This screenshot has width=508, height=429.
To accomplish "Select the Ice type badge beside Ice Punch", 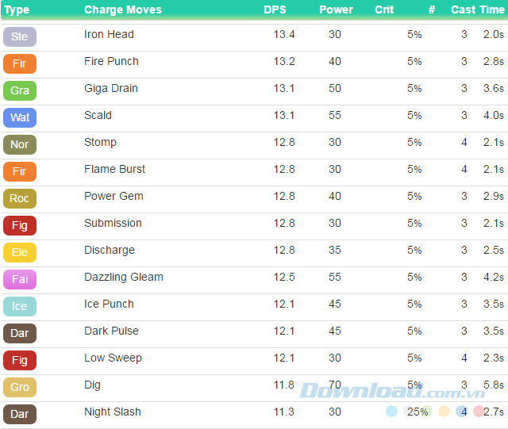I will point(20,306).
